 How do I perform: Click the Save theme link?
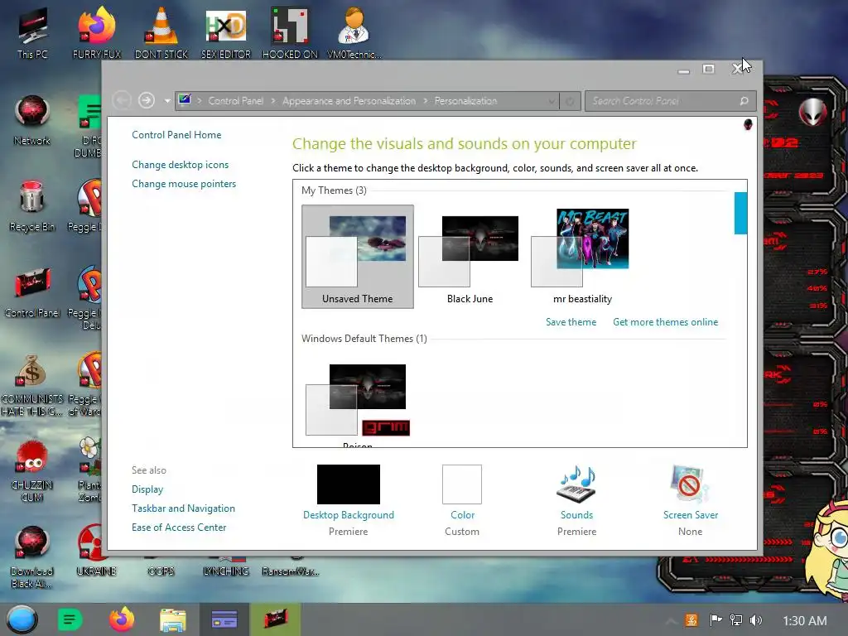pyautogui.click(x=571, y=322)
